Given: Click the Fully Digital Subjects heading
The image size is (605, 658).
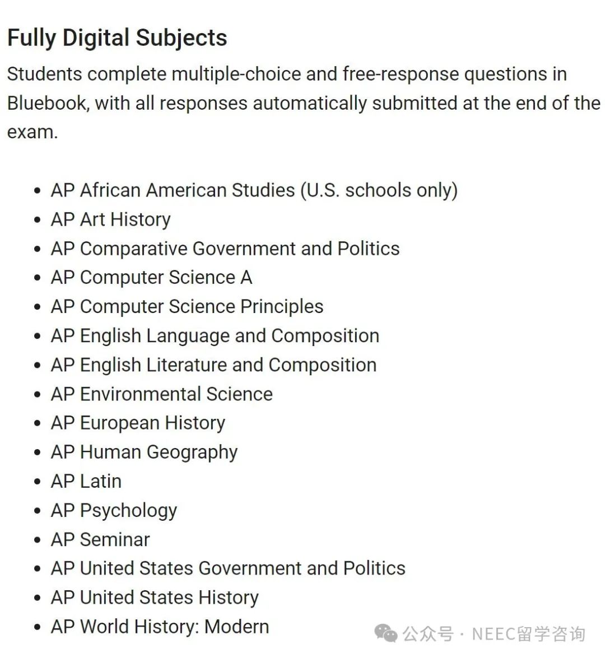Looking at the screenshot, I should [x=117, y=38].
